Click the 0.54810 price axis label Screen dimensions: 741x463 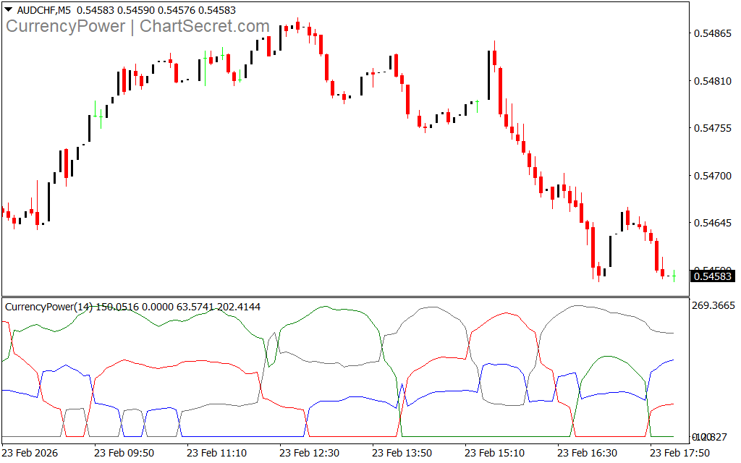pyautogui.click(x=713, y=81)
